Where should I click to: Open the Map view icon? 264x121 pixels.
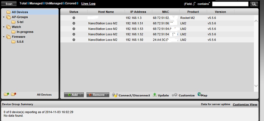tap(199, 94)
